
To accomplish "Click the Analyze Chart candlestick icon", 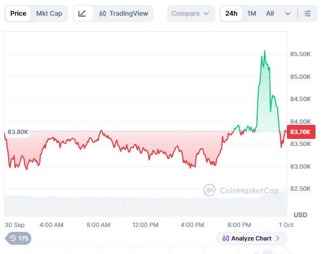I will (x=226, y=238).
